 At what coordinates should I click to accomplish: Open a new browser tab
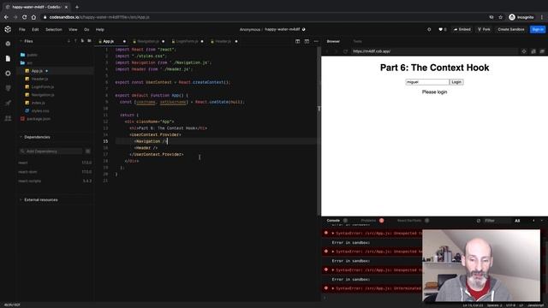(x=77, y=7)
